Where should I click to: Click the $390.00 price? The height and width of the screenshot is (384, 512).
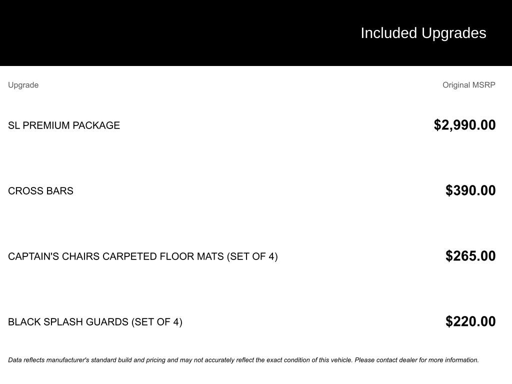point(470,190)
